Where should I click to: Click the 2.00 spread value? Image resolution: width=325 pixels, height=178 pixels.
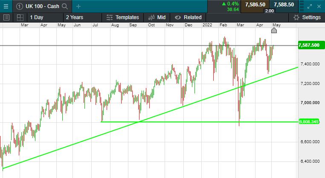pyautogui.click(x=270, y=11)
